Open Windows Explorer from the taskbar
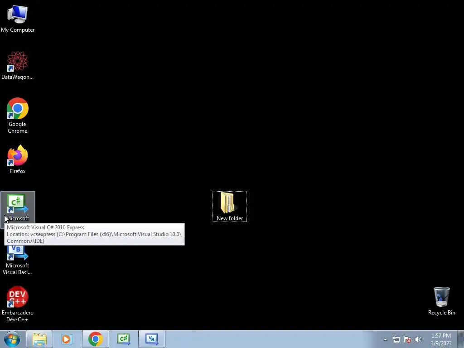Viewport: 464px width, 348px height. click(39, 339)
